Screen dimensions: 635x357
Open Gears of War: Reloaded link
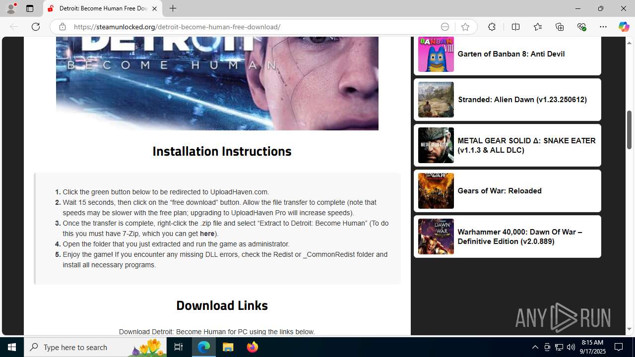500,191
